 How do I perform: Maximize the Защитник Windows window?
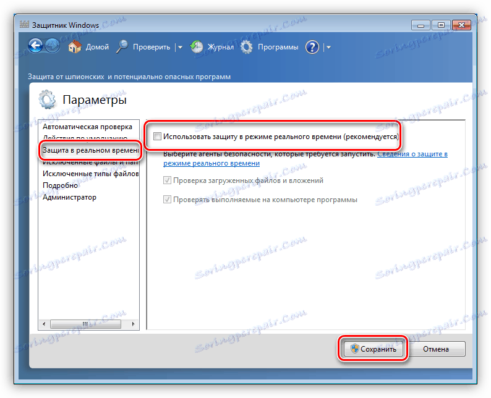point(441,25)
